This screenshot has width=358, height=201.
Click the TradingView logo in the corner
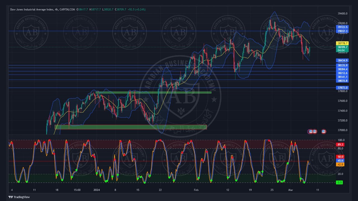[x=19, y=197]
